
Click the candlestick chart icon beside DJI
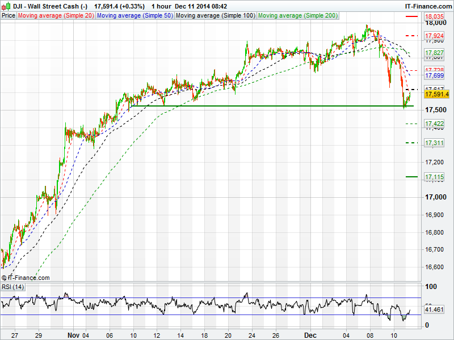click(6, 6)
